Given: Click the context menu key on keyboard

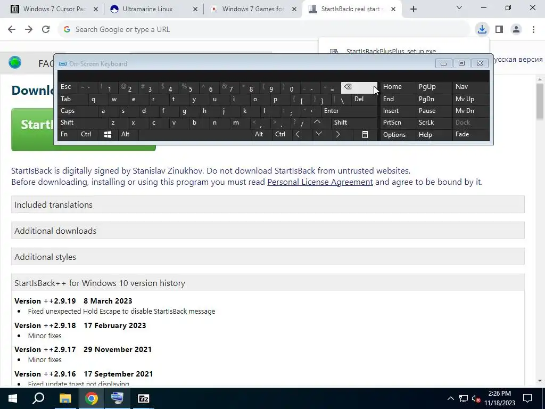Looking at the screenshot, I should coord(365,135).
